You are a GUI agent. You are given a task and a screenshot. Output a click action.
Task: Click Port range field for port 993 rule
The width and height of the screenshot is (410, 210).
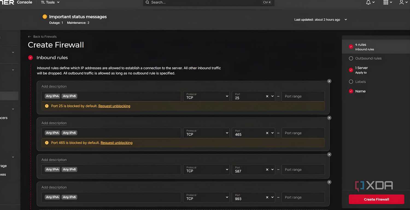click(303, 197)
